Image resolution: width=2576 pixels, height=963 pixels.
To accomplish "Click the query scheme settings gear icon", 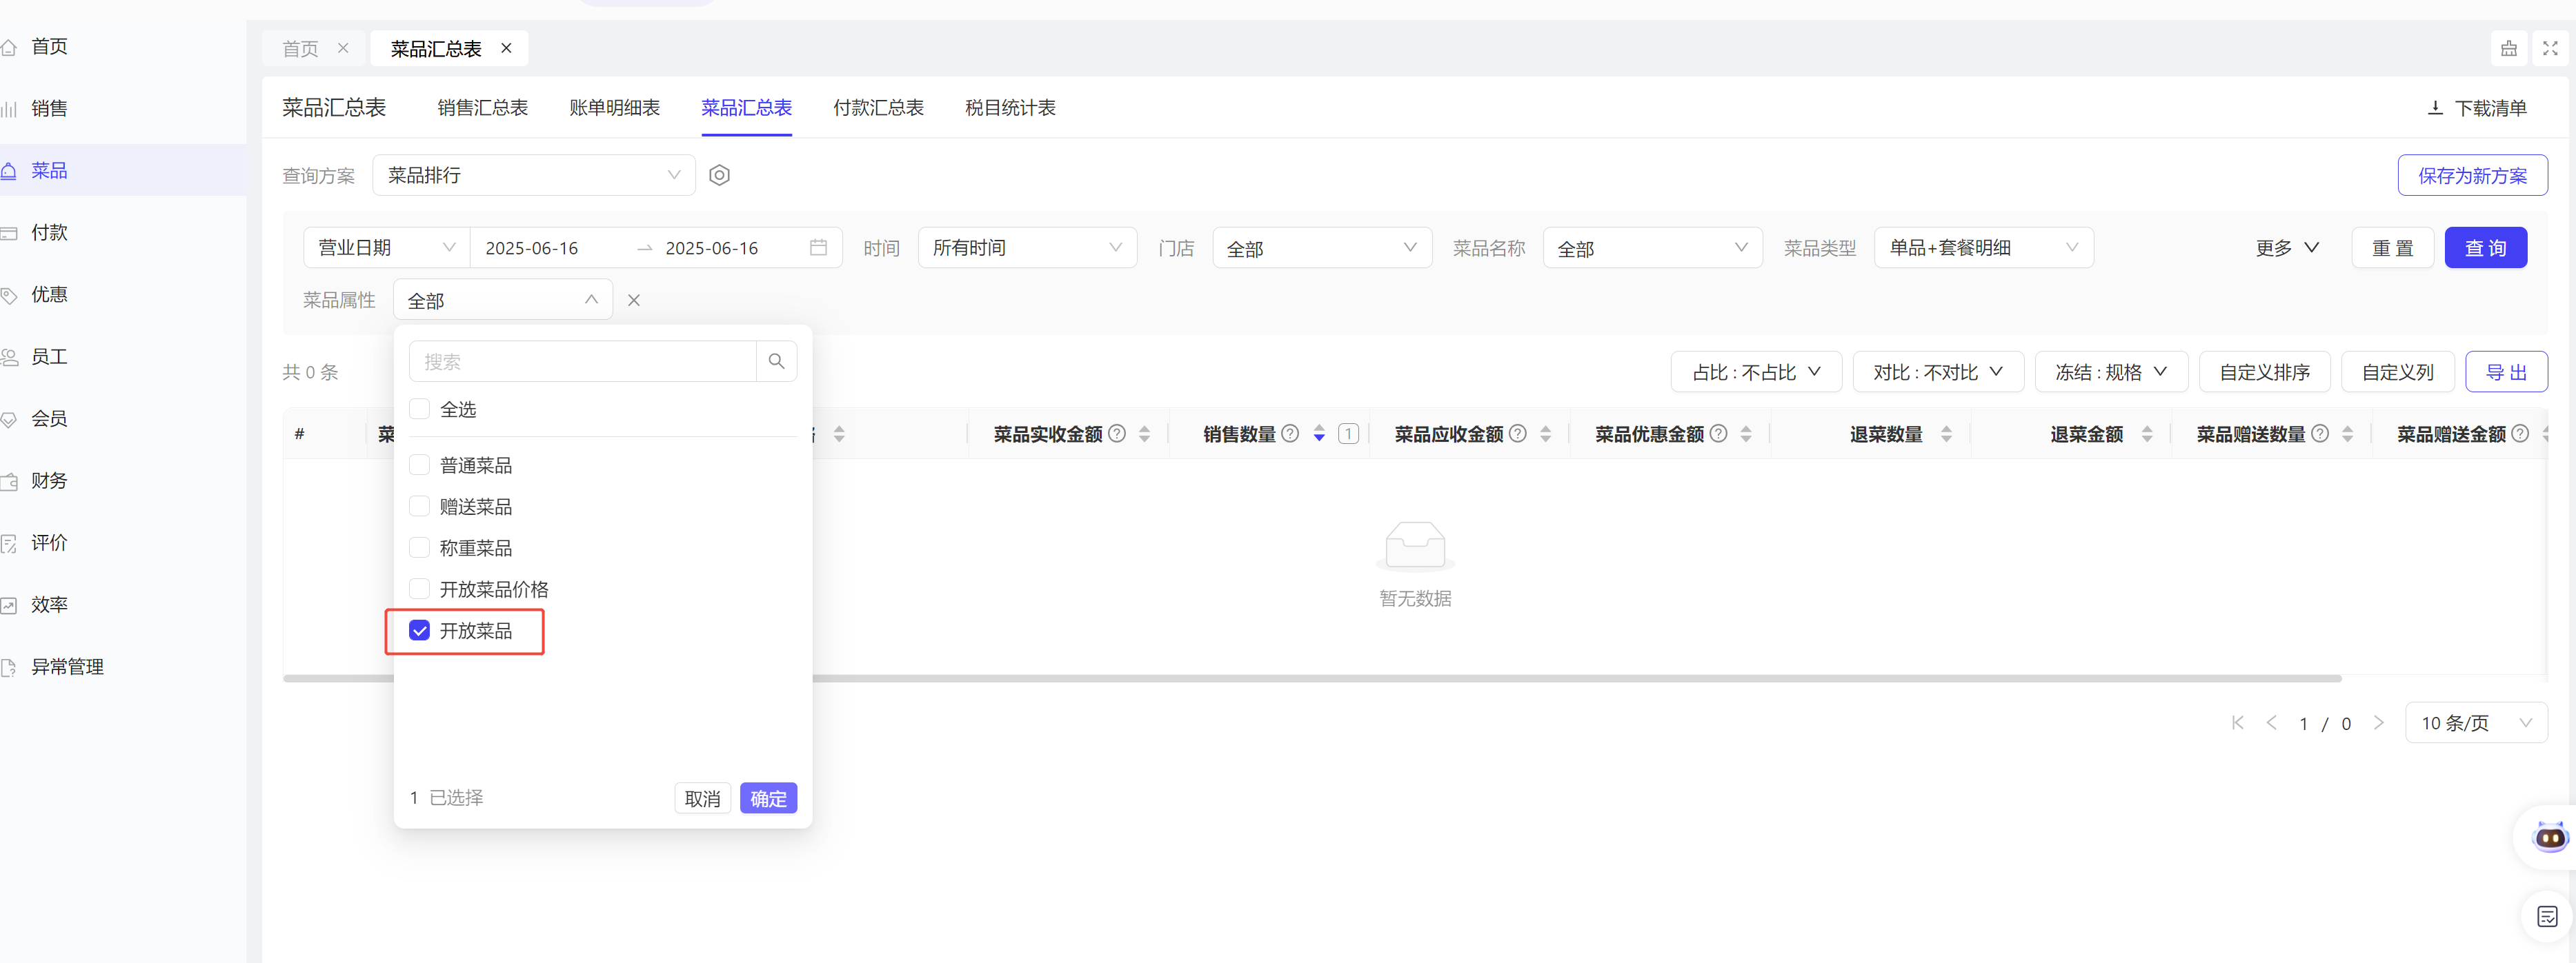I will click(719, 176).
